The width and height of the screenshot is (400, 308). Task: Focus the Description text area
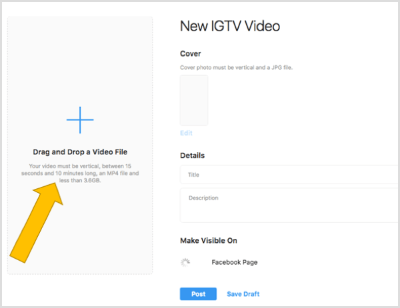point(289,205)
